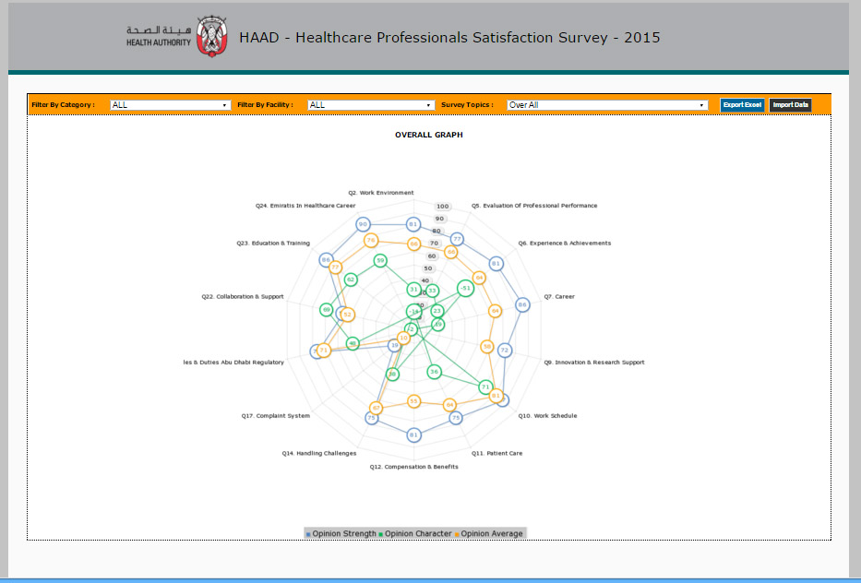Select orange 64 marker on Career axis
This screenshot has width=861, height=583.
(x=495, y=311)
